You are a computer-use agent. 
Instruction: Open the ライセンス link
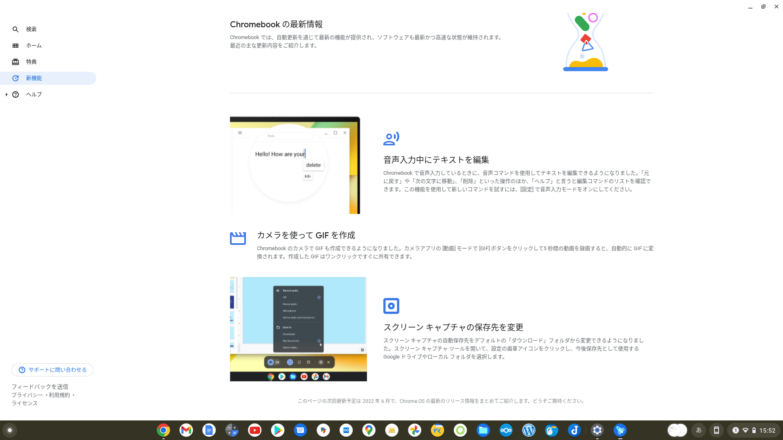pos(24,403)
